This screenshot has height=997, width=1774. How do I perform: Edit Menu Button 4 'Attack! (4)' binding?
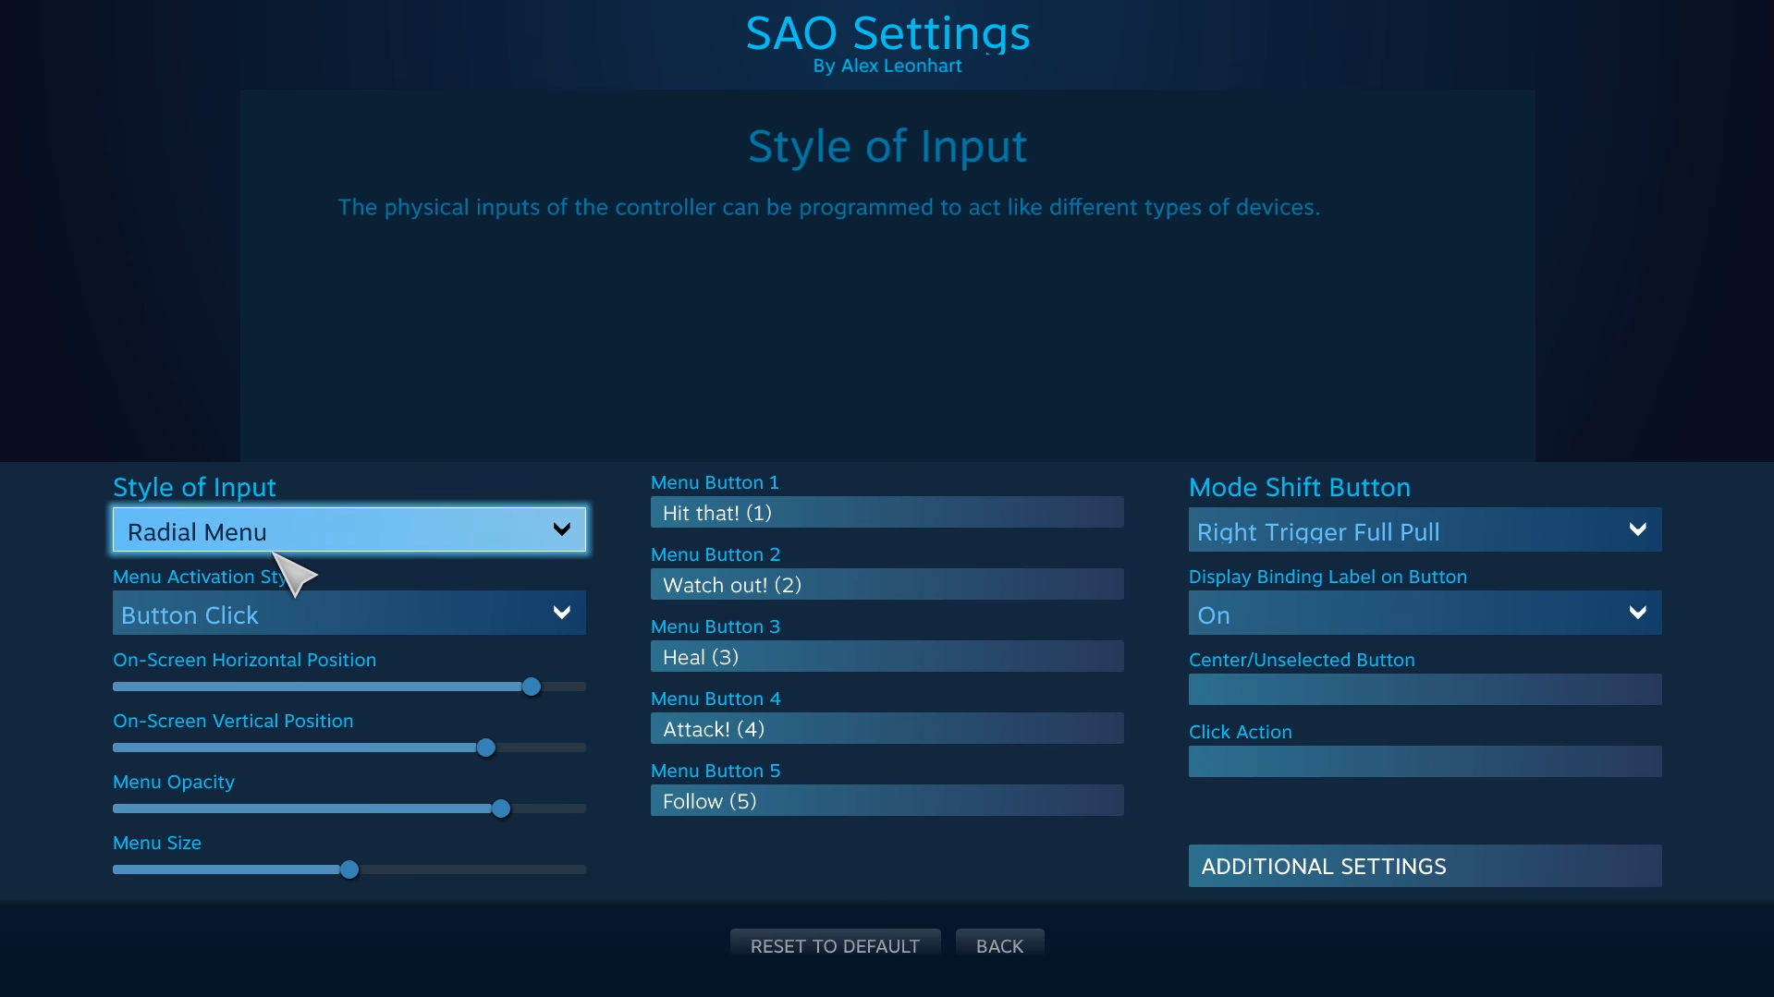[x=887, y=729]
